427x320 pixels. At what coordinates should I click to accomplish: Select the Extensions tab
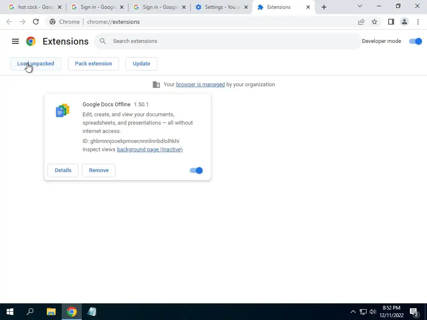[283, 7]
